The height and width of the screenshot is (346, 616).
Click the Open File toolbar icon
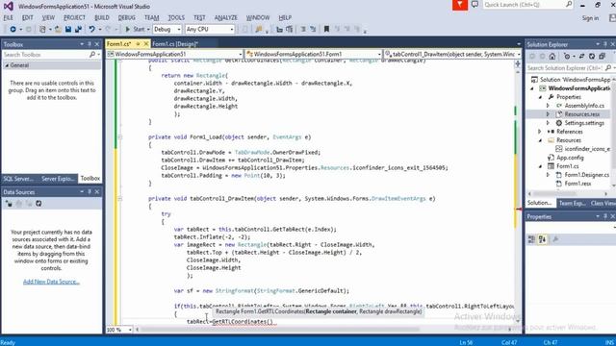tap(58, 30)
